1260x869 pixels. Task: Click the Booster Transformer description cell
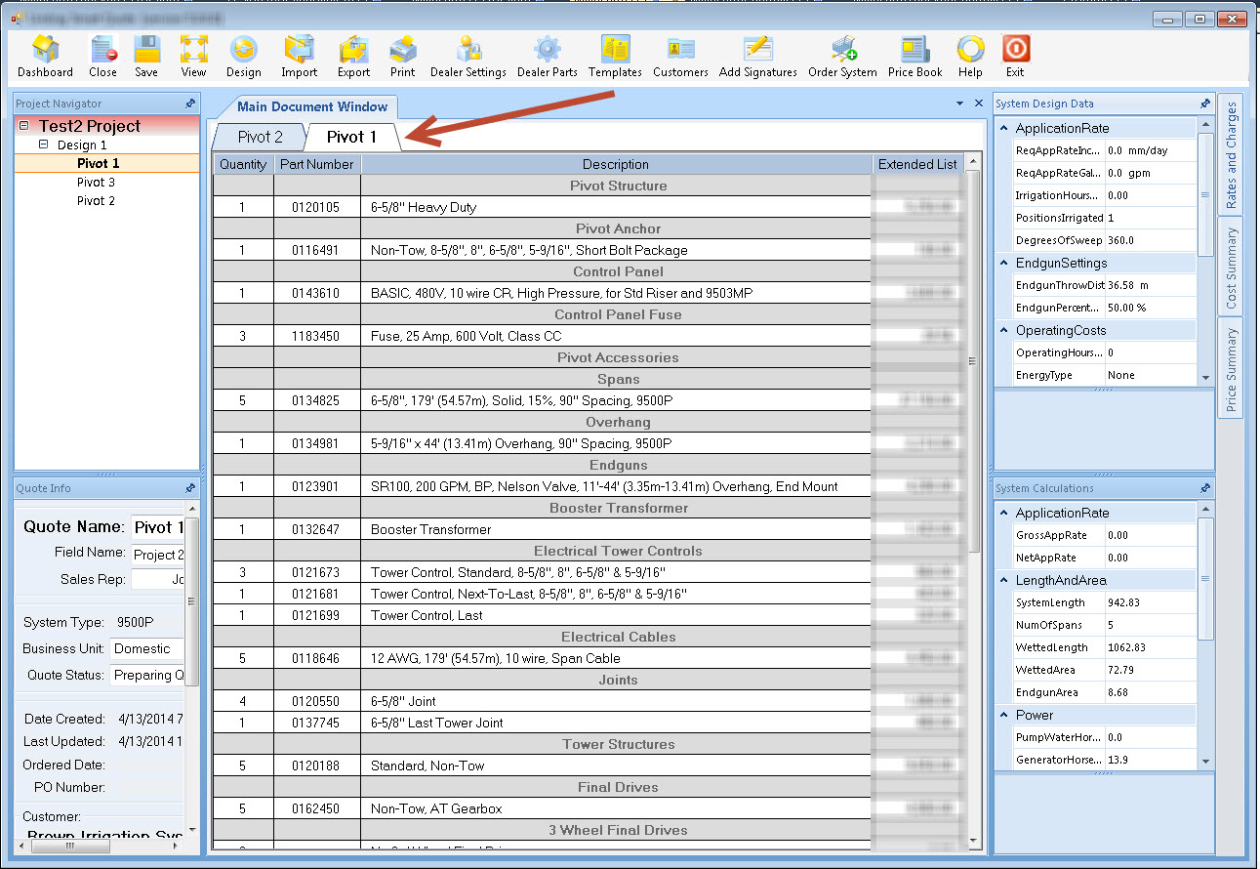pos(616,529)
